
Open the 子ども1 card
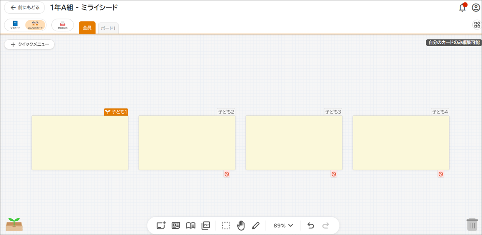click(x=80, y=142)
